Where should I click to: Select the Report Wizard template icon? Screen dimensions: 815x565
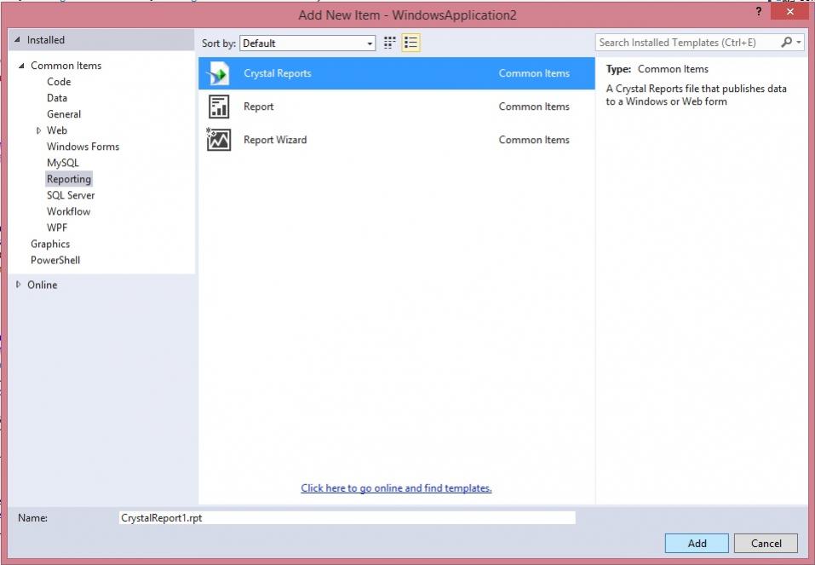pyautogui.click(x=218, y=140)
